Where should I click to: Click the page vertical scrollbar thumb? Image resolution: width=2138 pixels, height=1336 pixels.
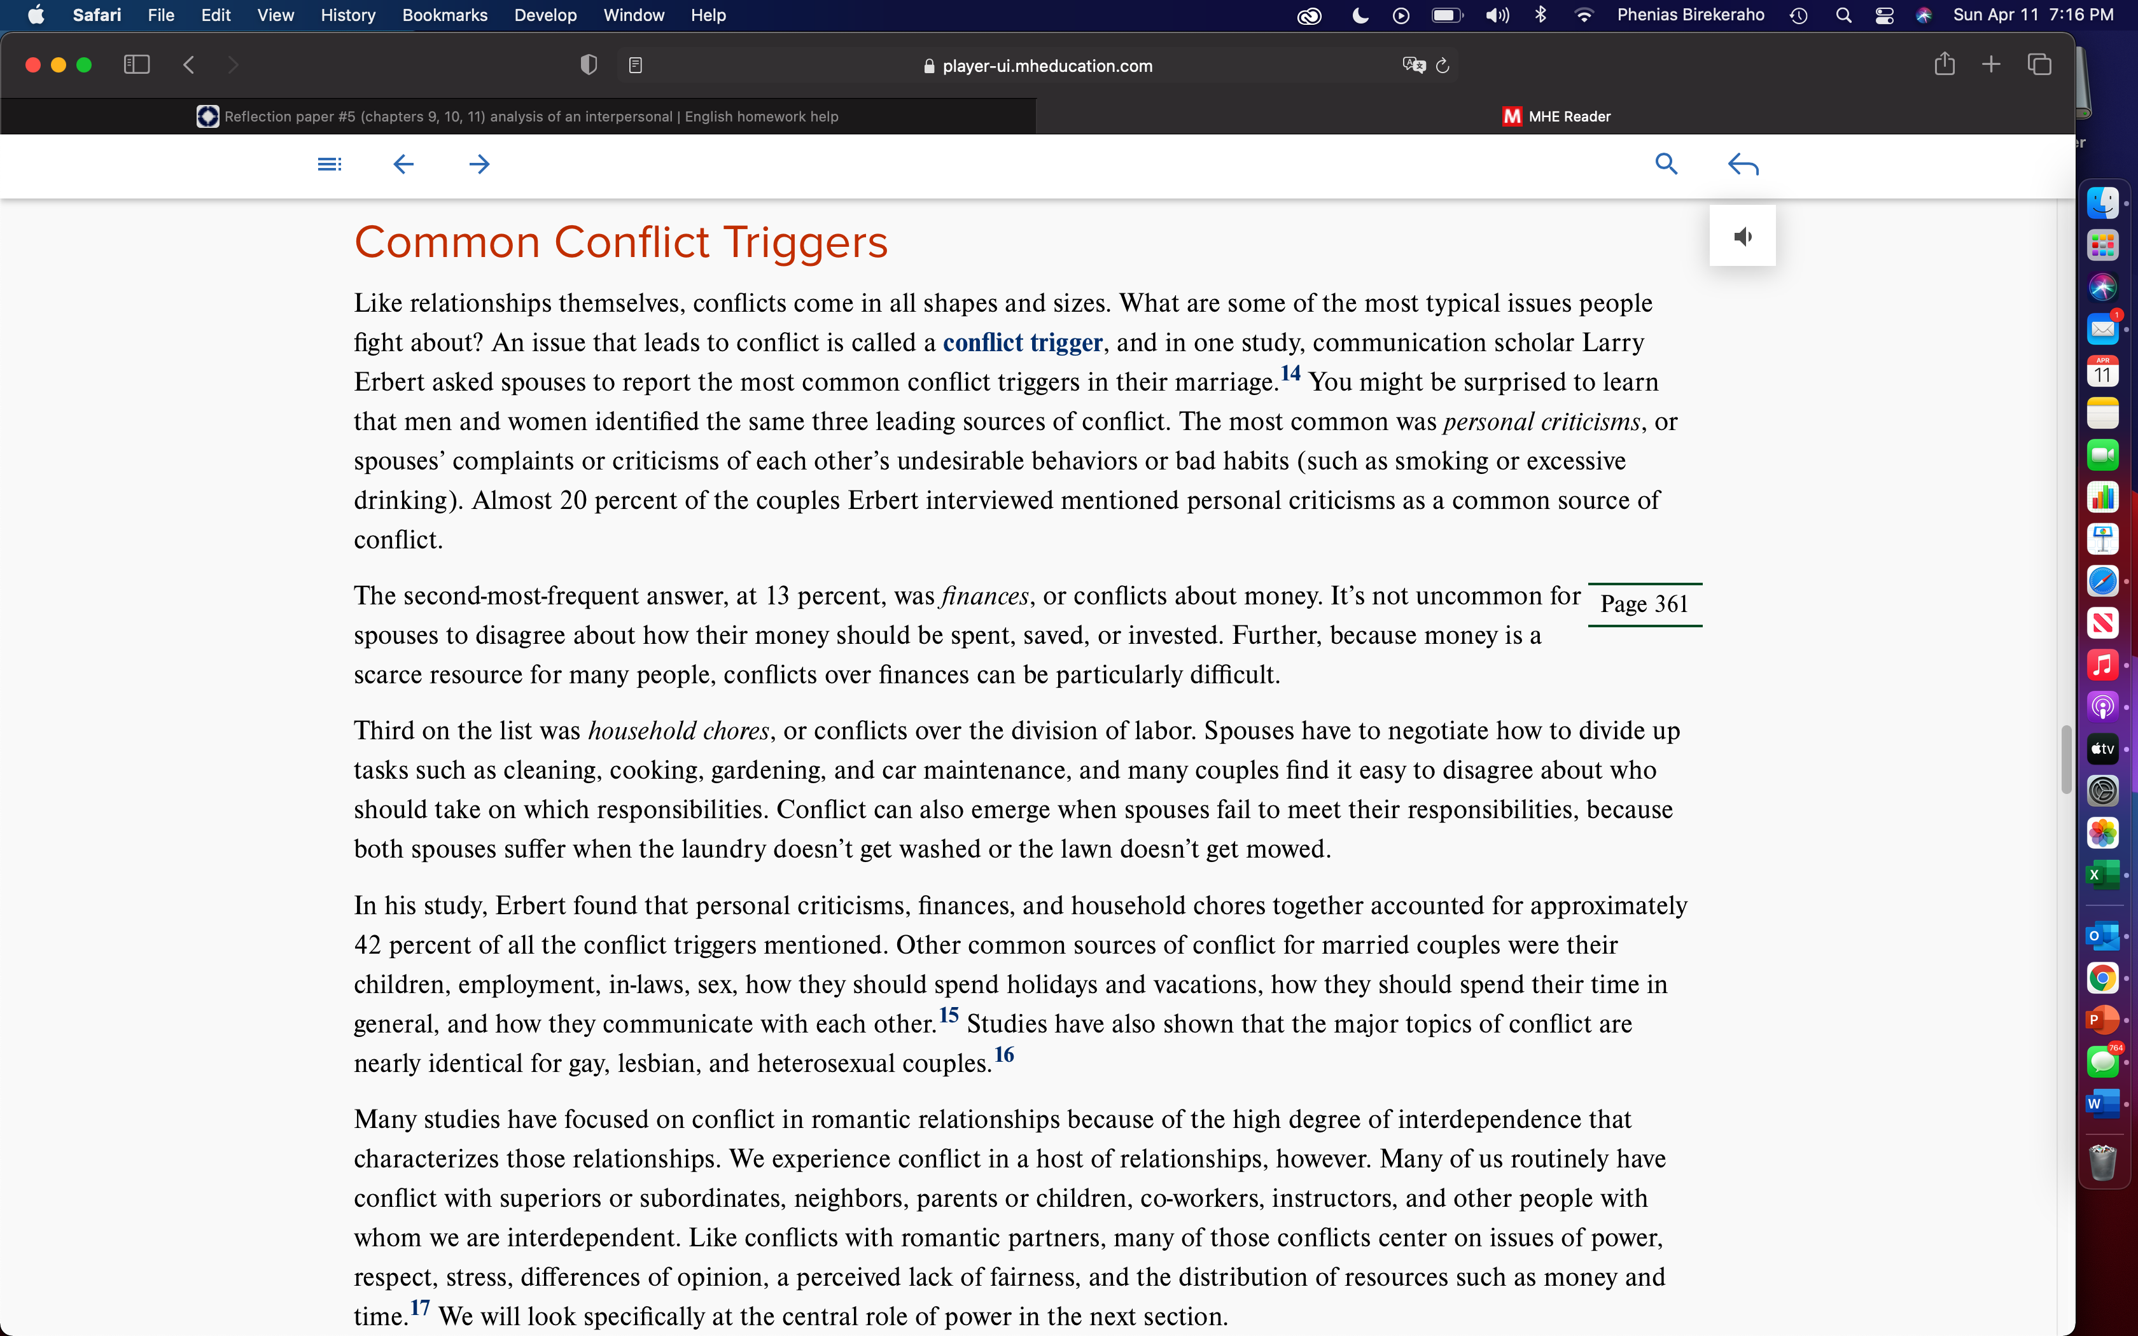[x=2065, y=760]
